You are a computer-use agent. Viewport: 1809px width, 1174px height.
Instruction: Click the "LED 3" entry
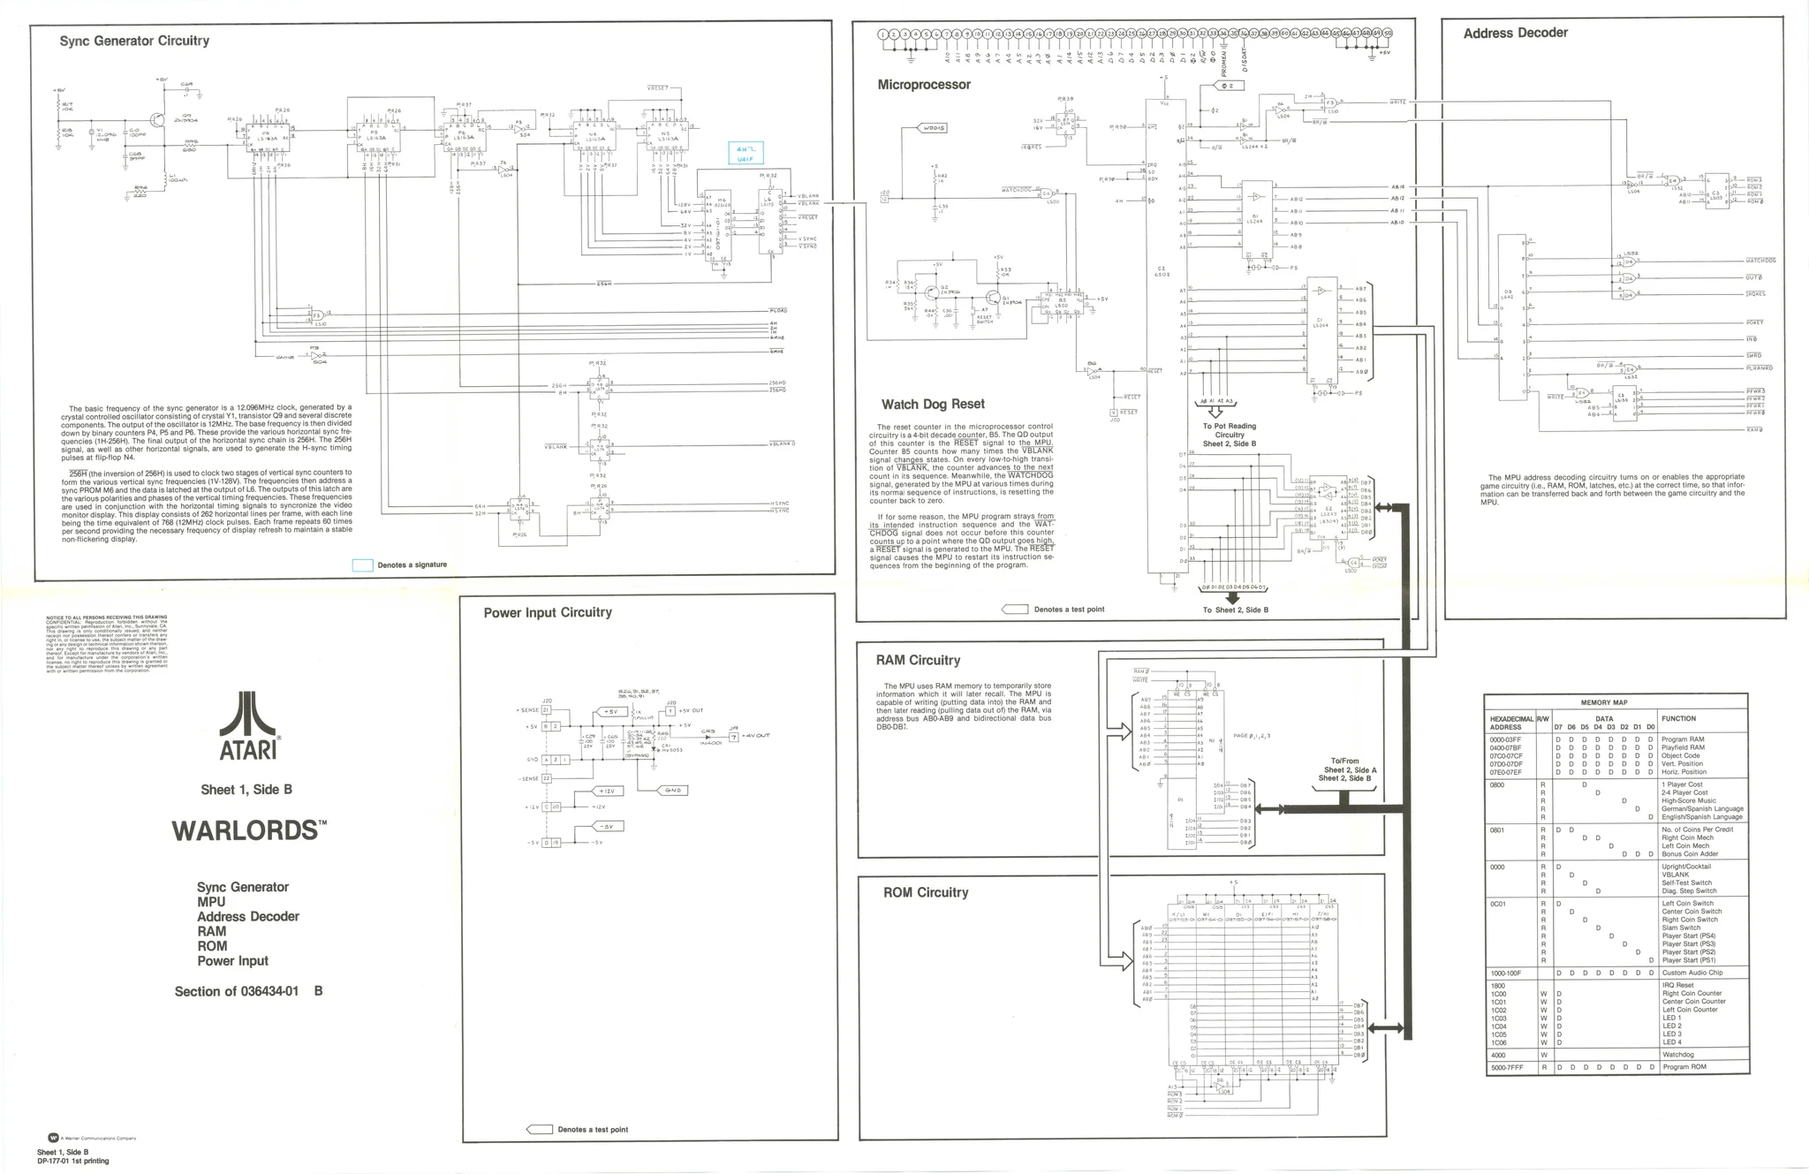coord(1671,1034)
